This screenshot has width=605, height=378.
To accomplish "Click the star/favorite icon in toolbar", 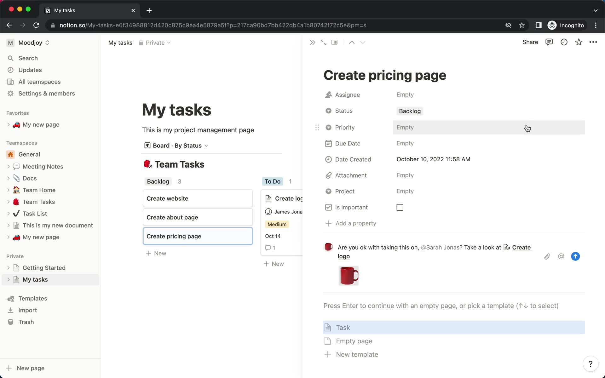I will 579,42.
